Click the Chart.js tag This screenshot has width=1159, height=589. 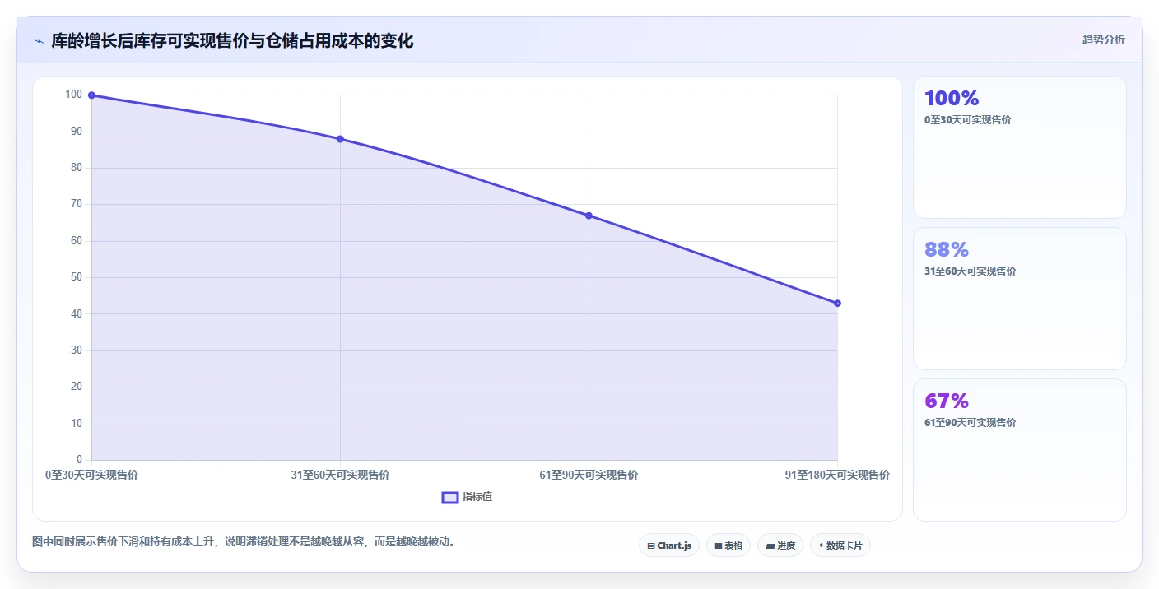669,545
